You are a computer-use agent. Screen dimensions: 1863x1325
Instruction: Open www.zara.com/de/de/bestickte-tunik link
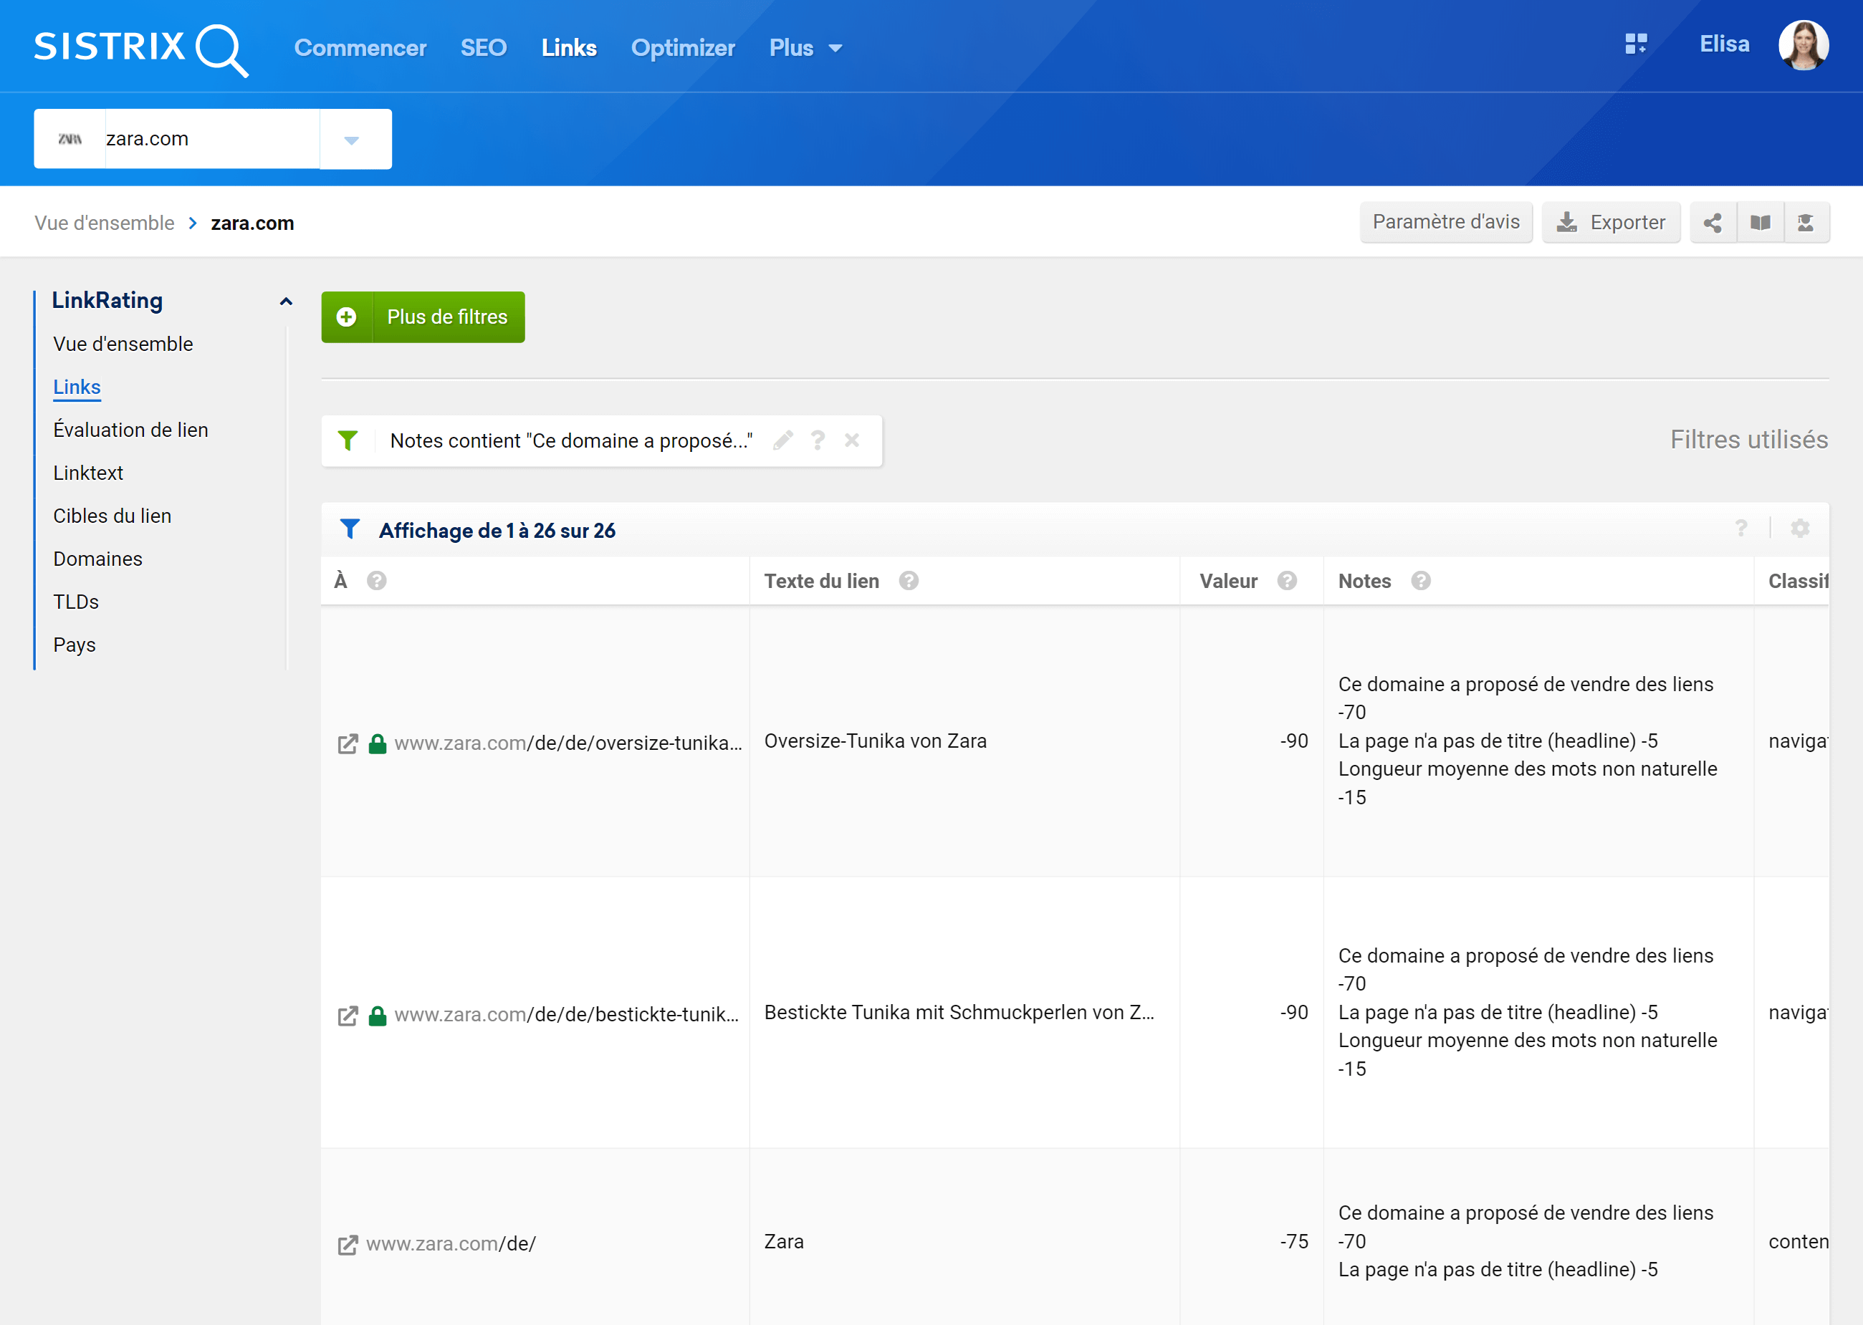[566, 1015]
